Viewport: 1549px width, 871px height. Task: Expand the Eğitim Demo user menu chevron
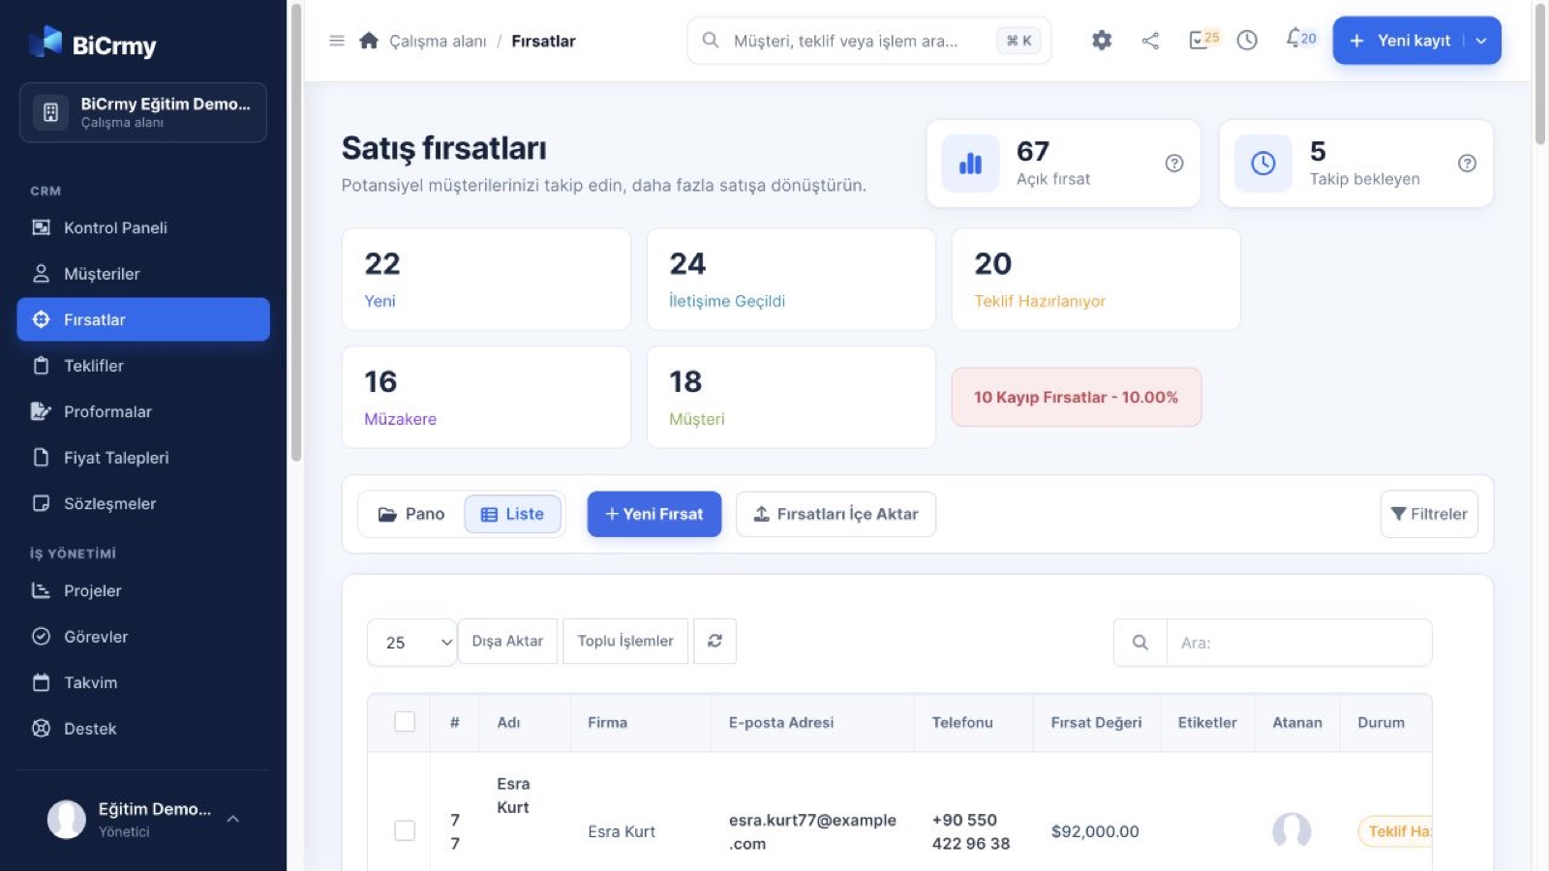click(233, 819)
